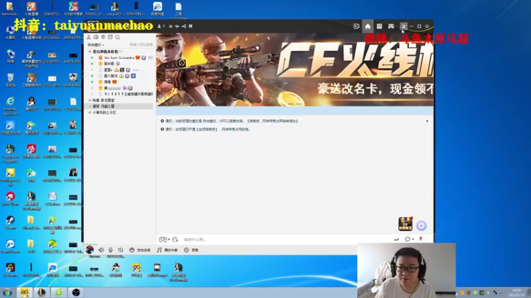Click the chat message input field
Screen dimensions: 531x298
285,240
